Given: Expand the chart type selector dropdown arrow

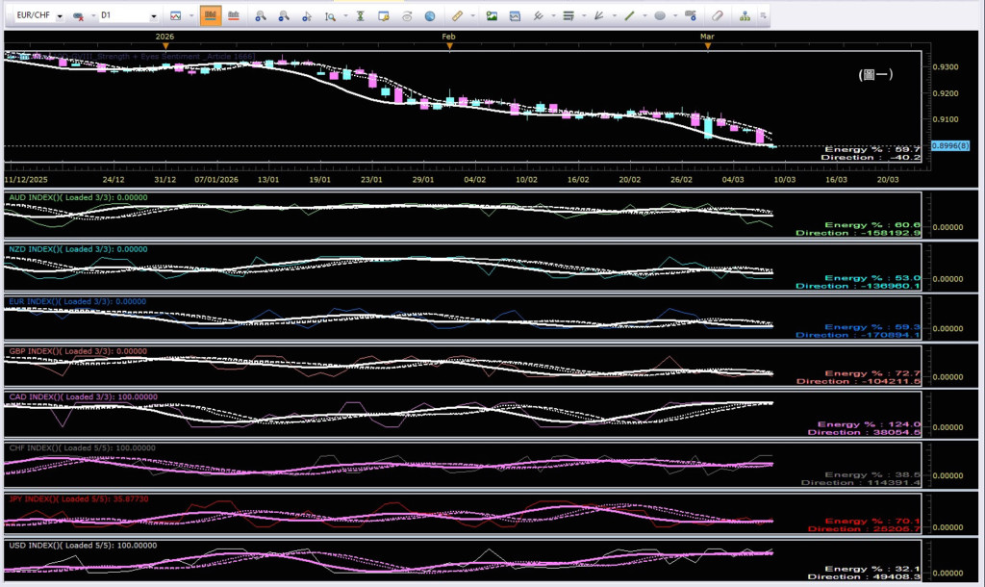Looking at the screenshot, I should 190,16.
